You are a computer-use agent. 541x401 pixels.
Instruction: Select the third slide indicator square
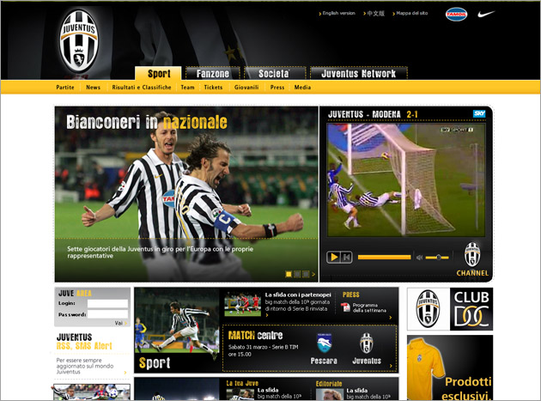point(306,274)
